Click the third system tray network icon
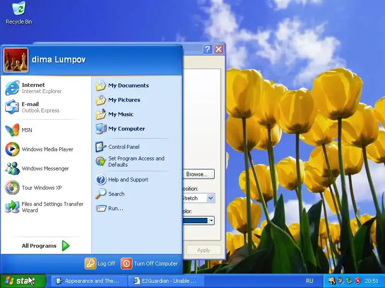Viewport: 385px width, 288px height. click(x=349, y=281)
